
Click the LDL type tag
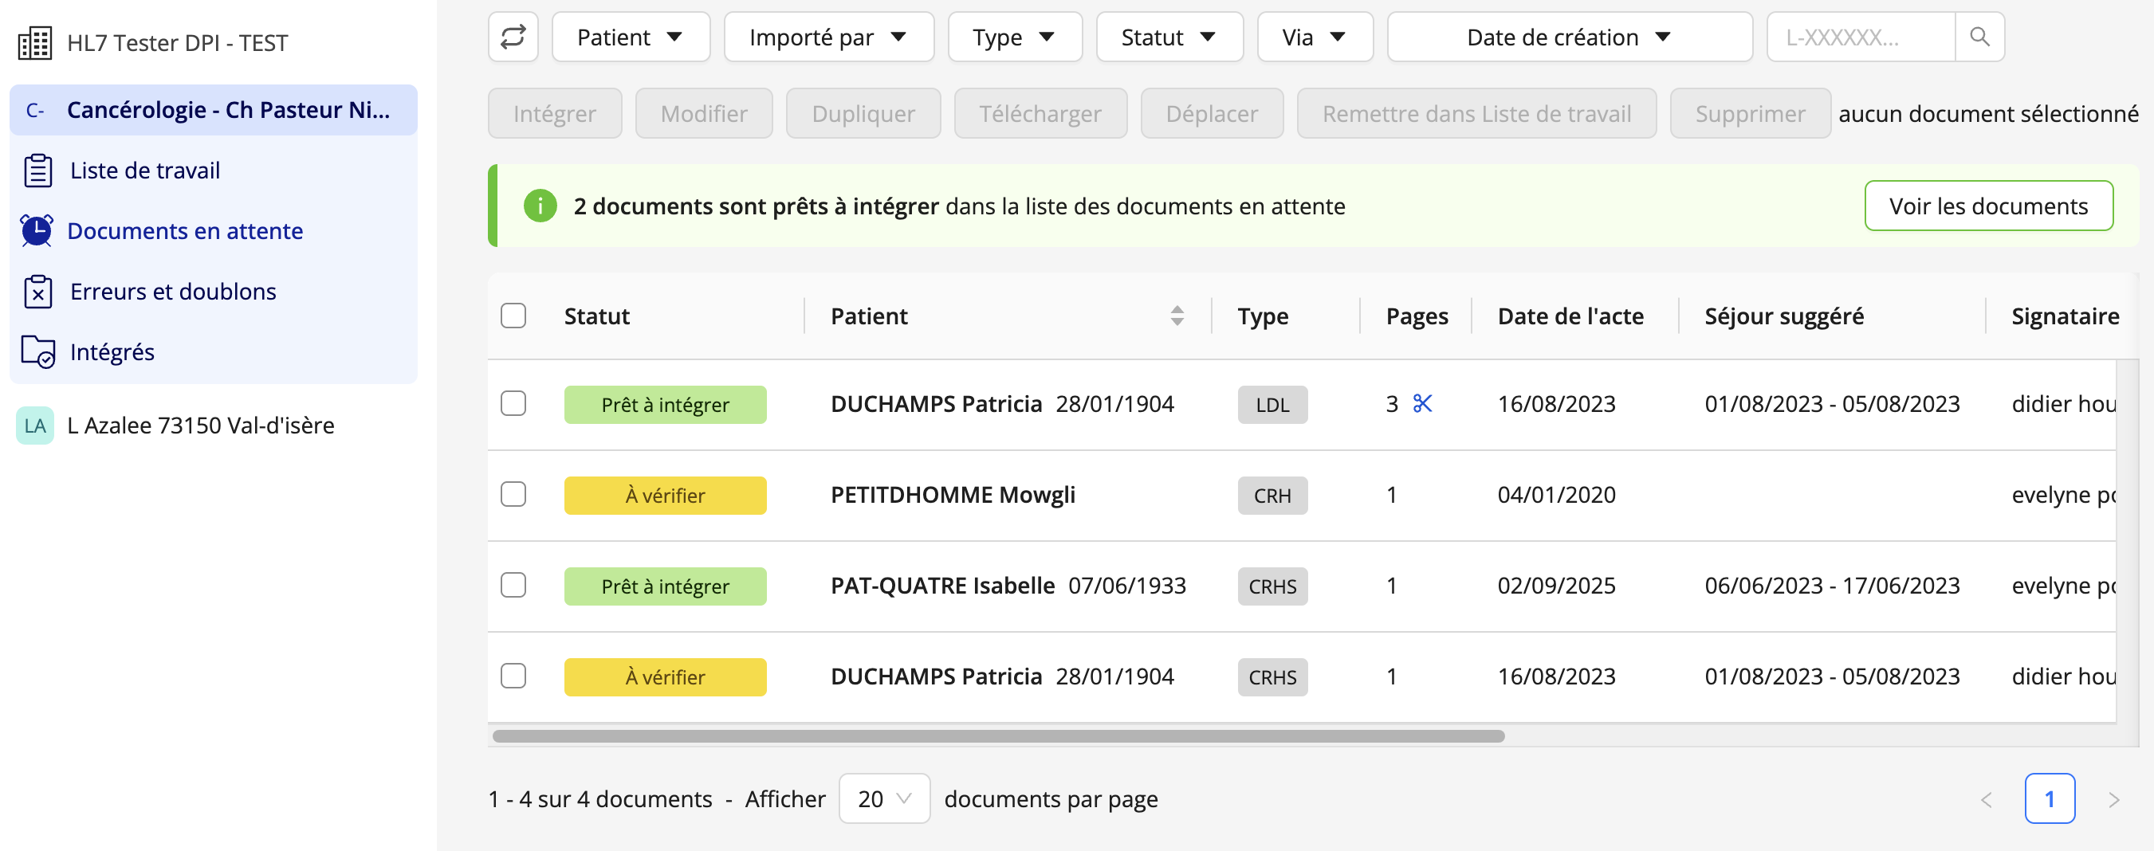point(1272,405)
